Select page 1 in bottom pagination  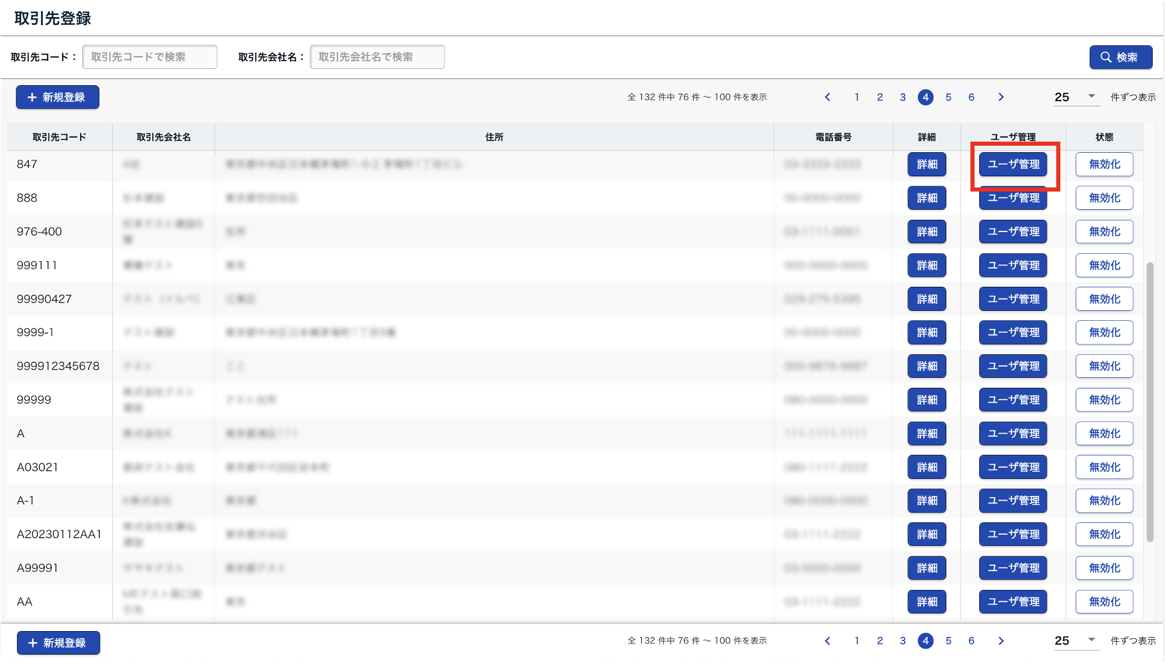point(857,640)
